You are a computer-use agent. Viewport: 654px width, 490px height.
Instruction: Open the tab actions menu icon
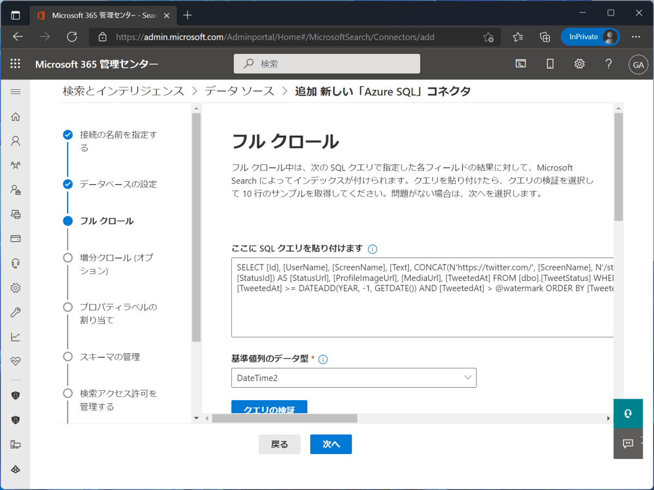(15, 15)
